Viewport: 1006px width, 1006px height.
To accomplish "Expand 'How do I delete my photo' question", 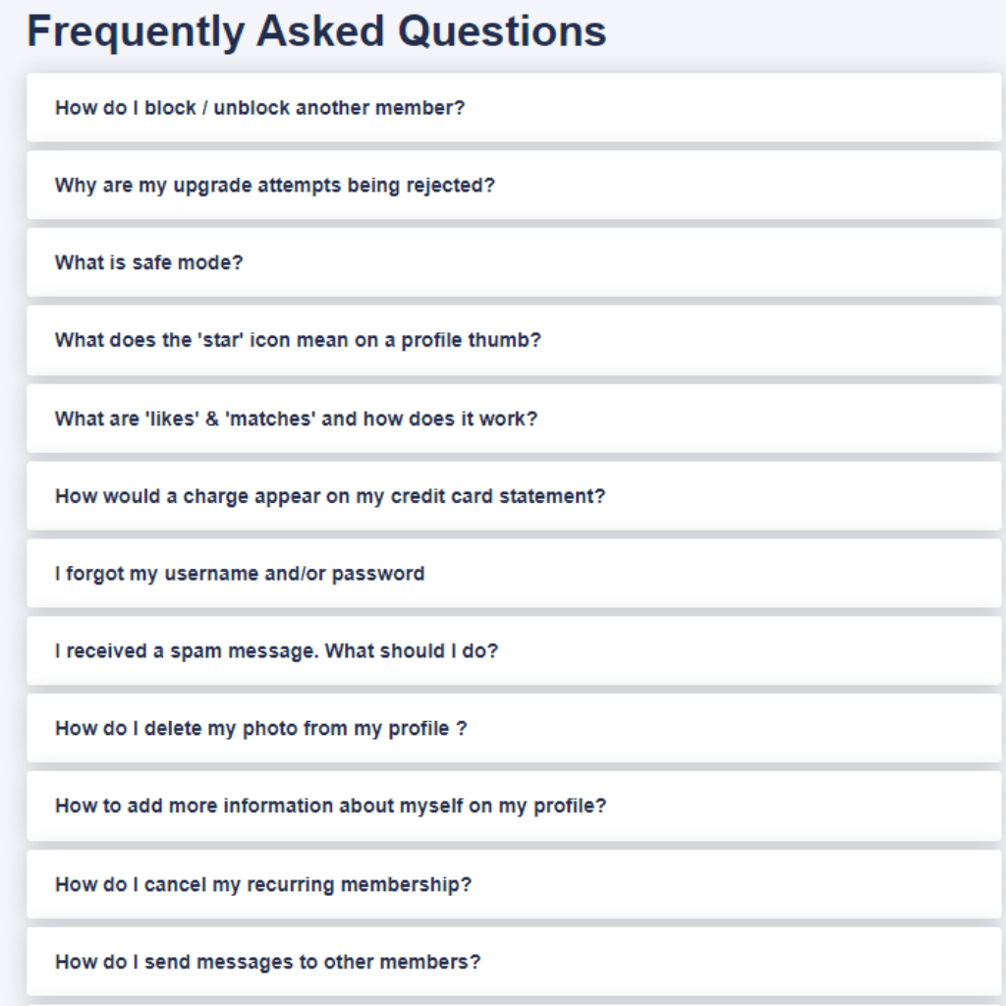I will point(260,729).
